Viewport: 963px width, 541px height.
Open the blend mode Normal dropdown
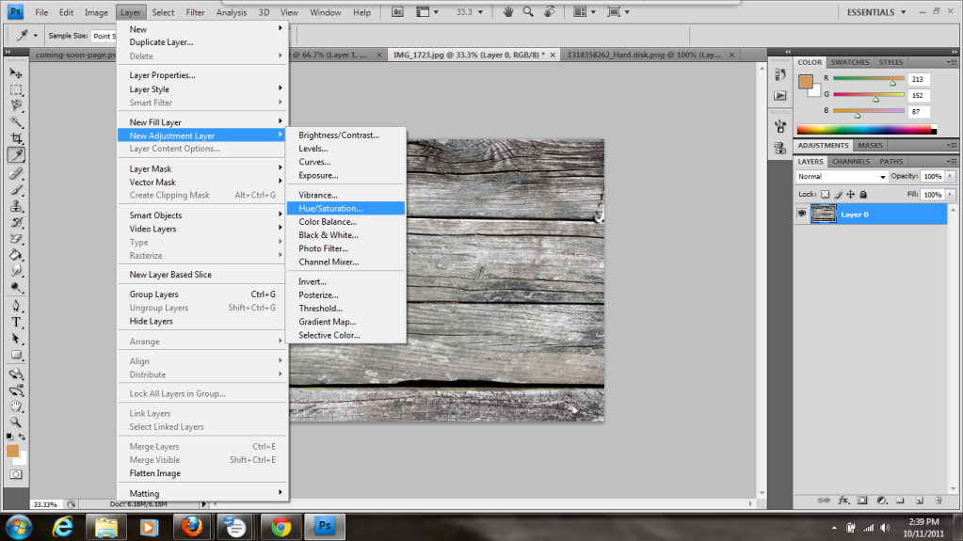click(x=842, y=176)
